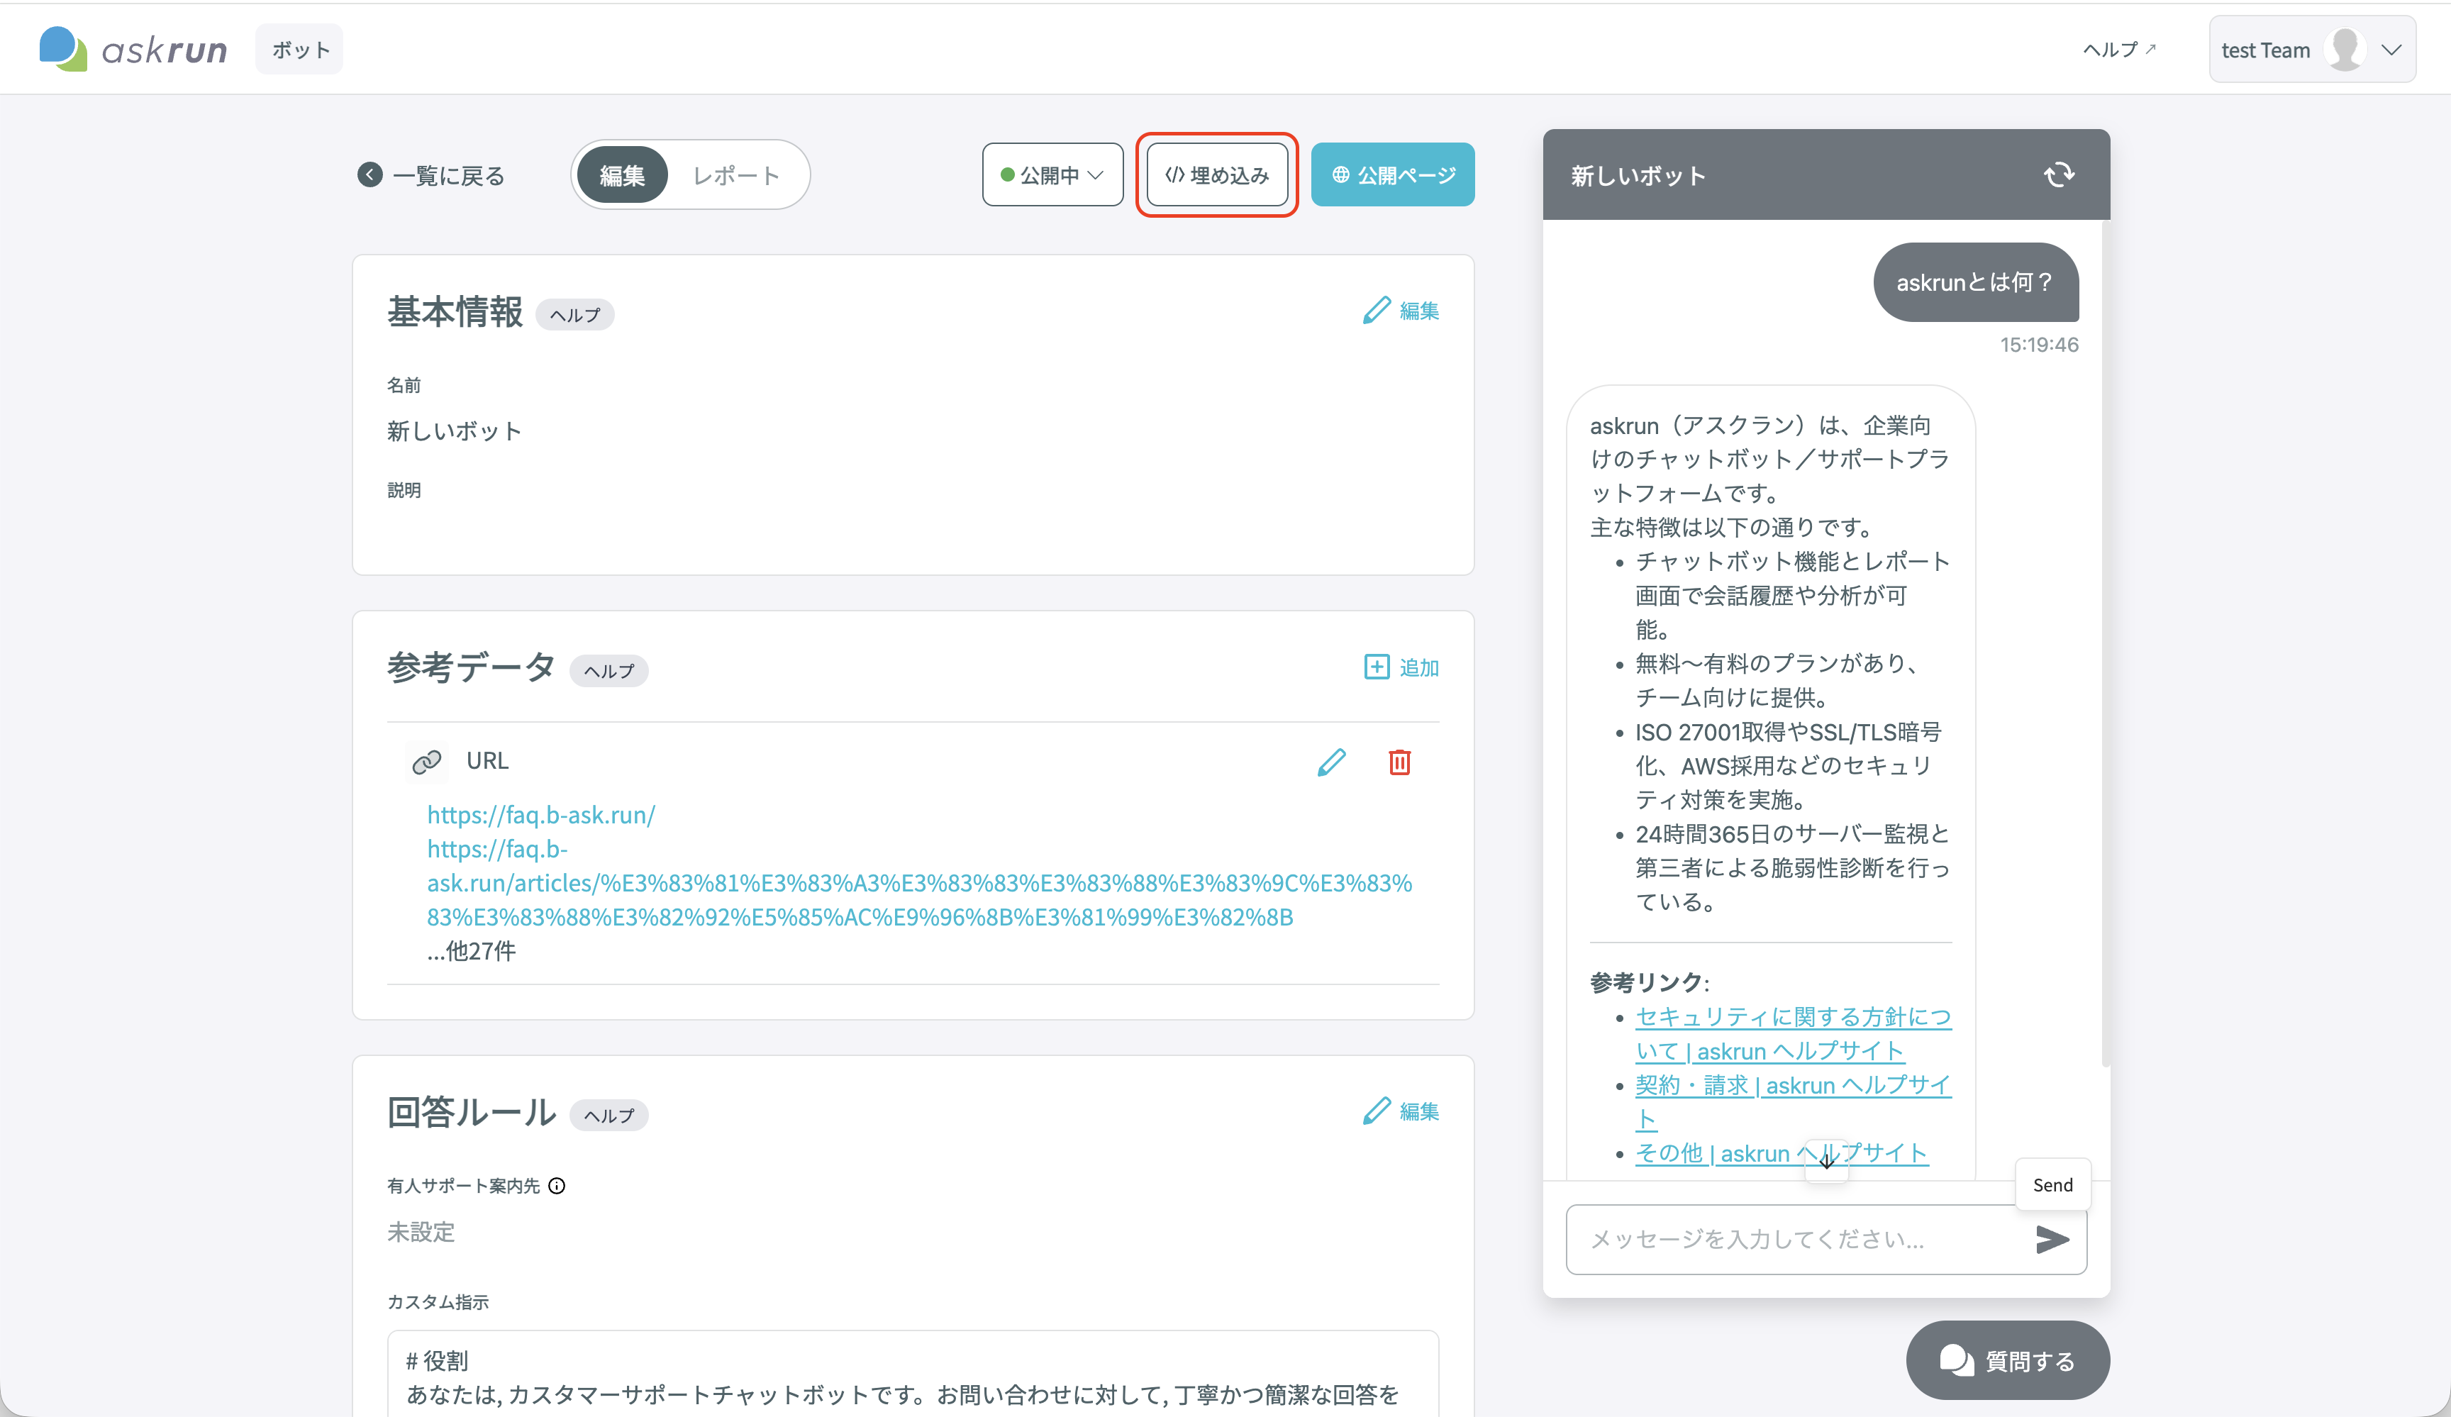The height and width of the screenshot is (1417, 2451).
Task: Open the https://faq.b-ask.run/ link
Action: click(x=541, y=815)
